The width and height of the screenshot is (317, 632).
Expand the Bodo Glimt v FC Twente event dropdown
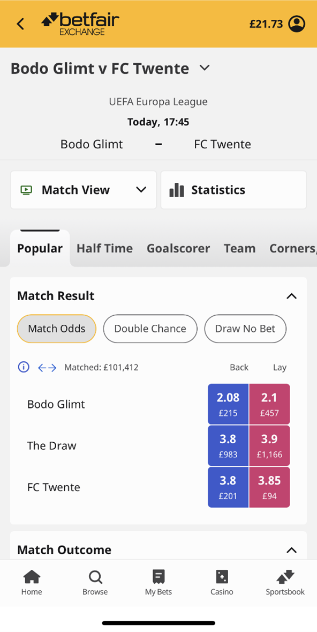pos(205,68)
